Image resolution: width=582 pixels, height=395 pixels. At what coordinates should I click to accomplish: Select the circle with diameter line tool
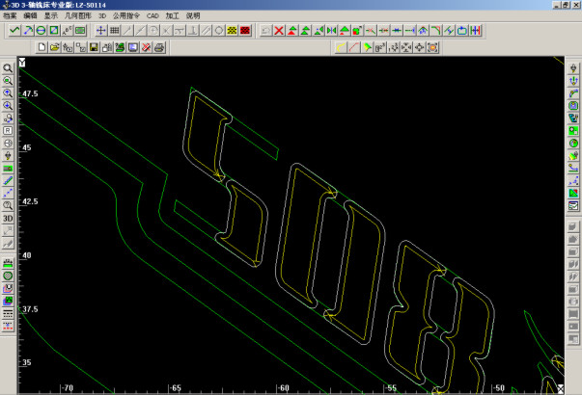[41, 31]
